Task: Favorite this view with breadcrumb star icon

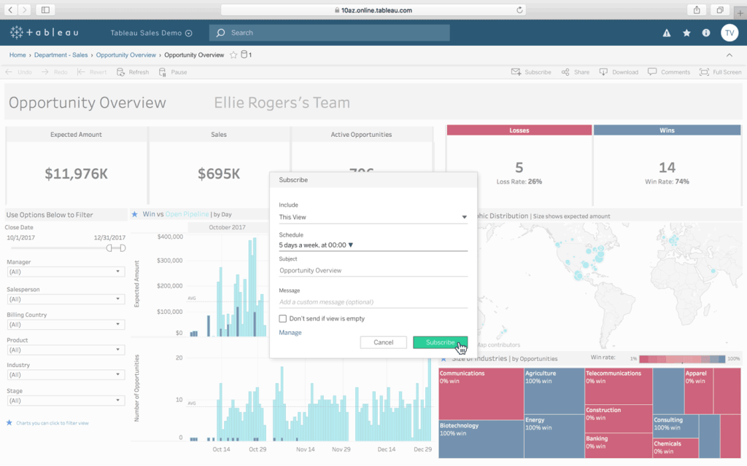Action: (233, 55)
